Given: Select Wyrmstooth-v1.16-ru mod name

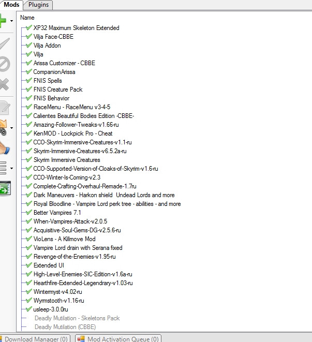Looking at the screenshot, I should pos(58,301).
